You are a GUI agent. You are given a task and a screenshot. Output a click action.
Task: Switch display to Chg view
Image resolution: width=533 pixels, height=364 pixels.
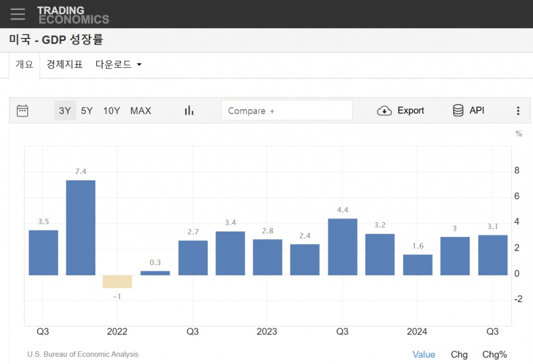pyautogui.click(x=459, y=355)
